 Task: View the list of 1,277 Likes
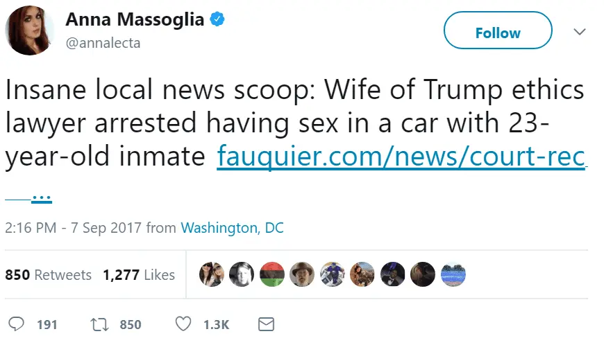(138, 275)
